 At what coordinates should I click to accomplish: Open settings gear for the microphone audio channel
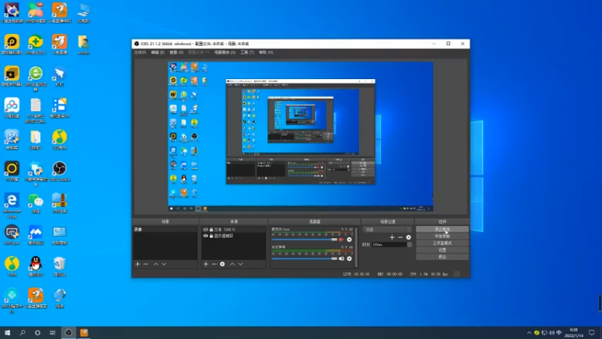pyautogui.click(x=349, y=240)
